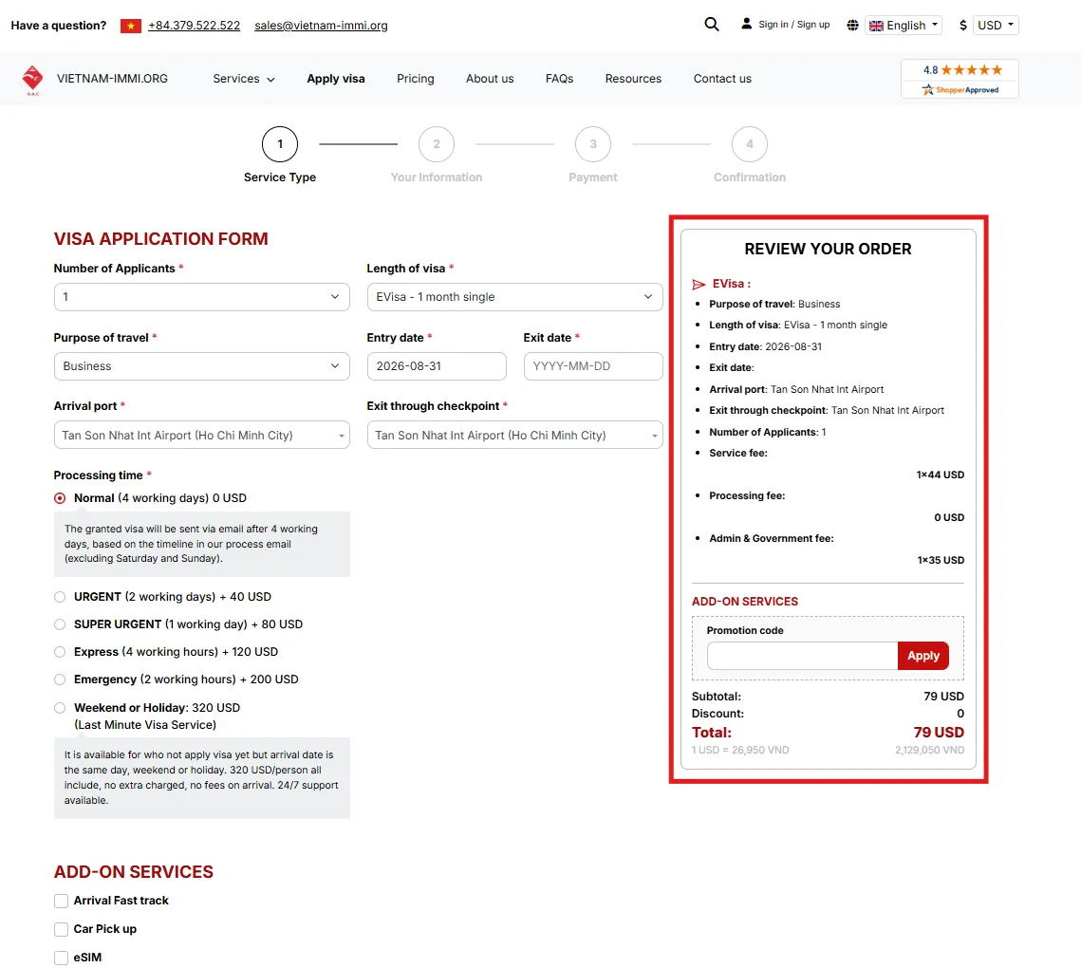Click step 4 Confirmation circle
The height and width of the screenshot is (968, 1081).
tap(750, 144)
